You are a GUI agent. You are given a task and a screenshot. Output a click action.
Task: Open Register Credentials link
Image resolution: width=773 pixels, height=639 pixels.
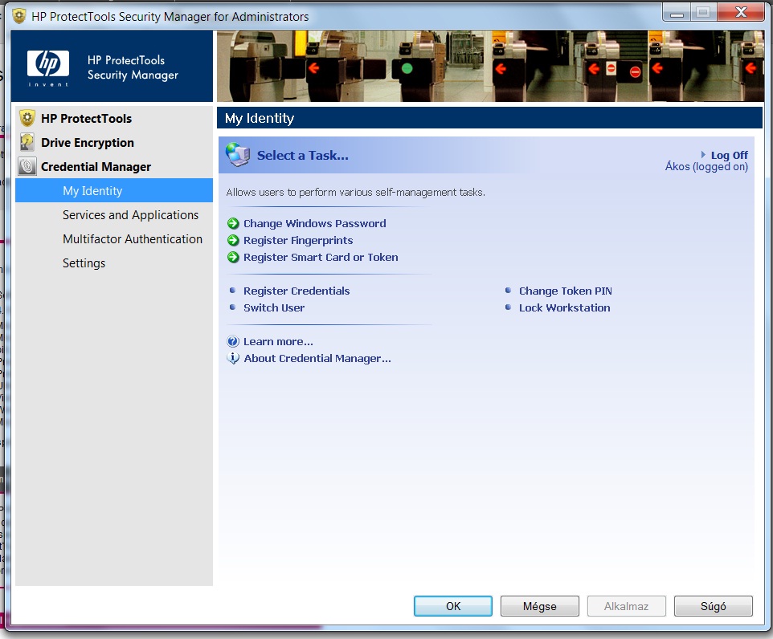tap(297, 291)
